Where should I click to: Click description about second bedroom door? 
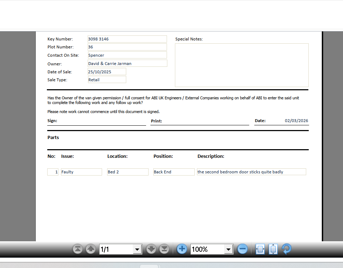point(251,172)
